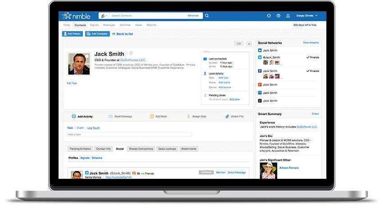This screenshot has width=384, height=209.
Task: Click the LinkedIn icon for Jack Smith
Action: tap(260, 50)
